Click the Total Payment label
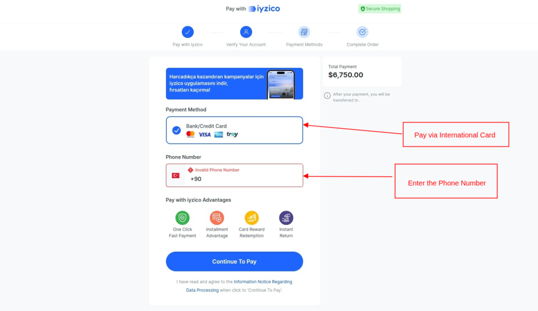 pos(343,67)
